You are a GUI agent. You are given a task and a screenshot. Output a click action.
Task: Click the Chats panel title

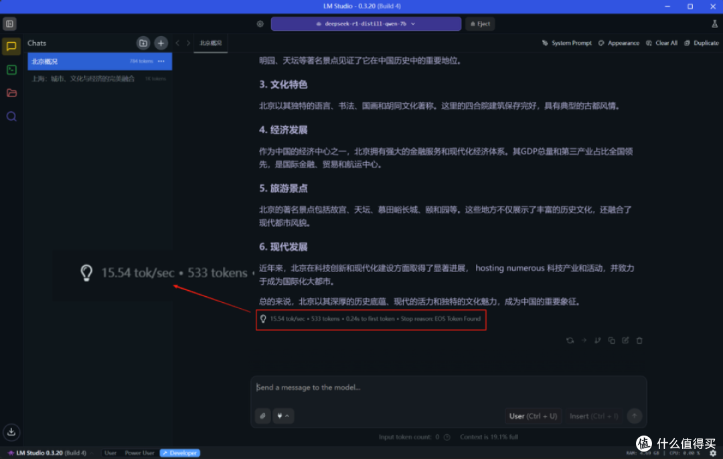[37, 44]
